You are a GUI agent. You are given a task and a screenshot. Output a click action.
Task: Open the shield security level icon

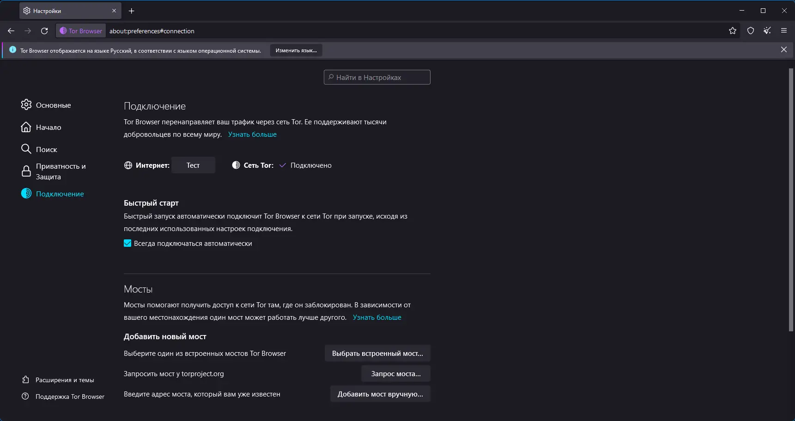point(751,31)
